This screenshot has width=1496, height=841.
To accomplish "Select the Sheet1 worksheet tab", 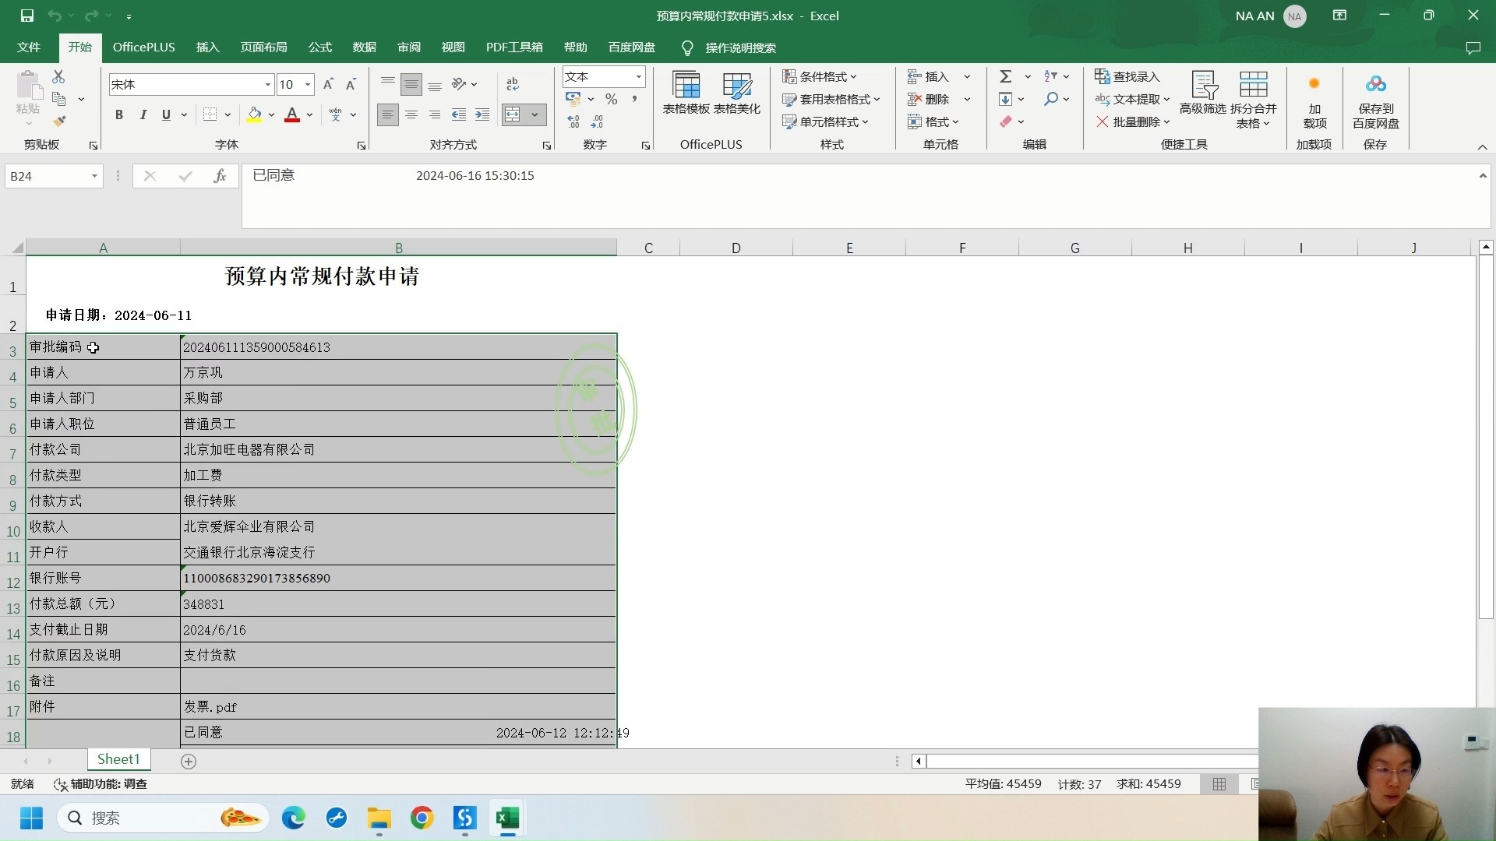I will (118, 759).
